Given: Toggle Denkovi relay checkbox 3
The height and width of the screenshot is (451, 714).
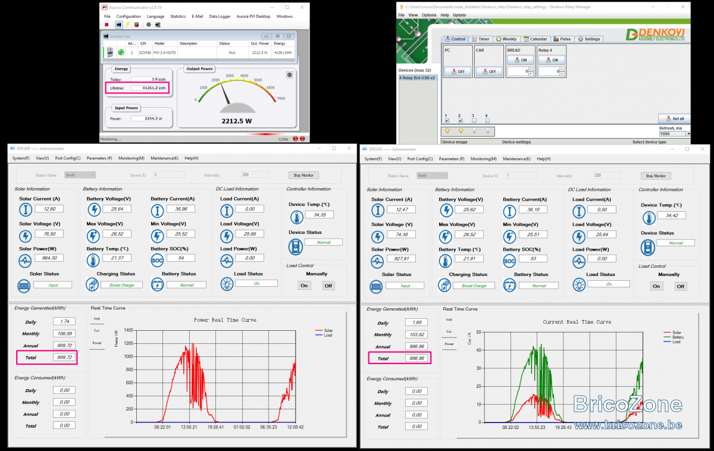Looking at the screenshot, I should [x=473, y=120].
